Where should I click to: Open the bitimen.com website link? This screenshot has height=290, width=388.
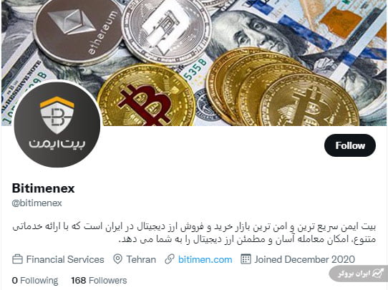[205, 259]
